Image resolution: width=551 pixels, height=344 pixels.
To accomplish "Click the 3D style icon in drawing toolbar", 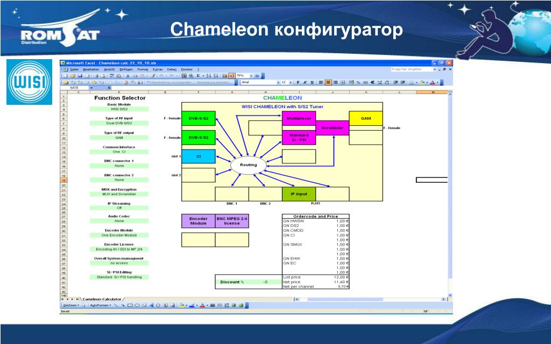I will pyautogui.click(x=241, y=305).
